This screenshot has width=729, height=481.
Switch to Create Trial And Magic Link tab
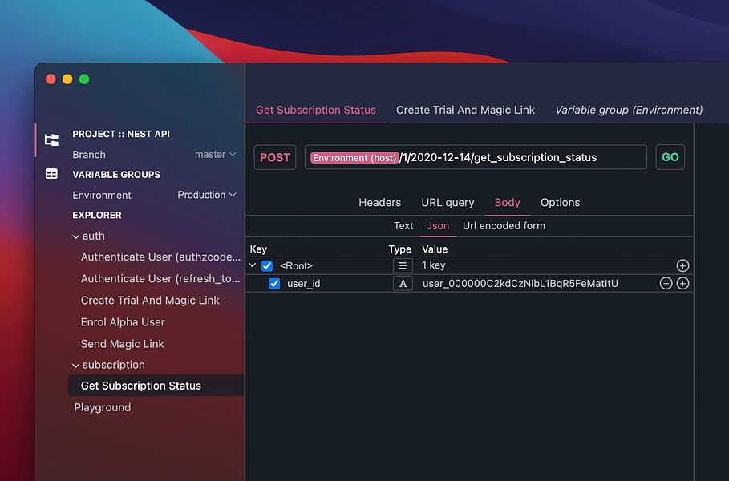(x=465, y=110)
